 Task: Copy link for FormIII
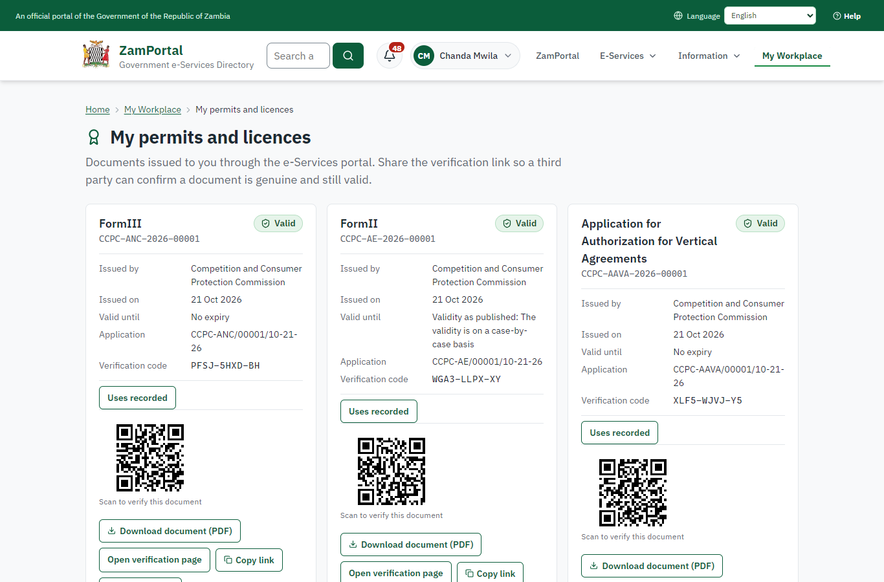[x=249, y=560]
